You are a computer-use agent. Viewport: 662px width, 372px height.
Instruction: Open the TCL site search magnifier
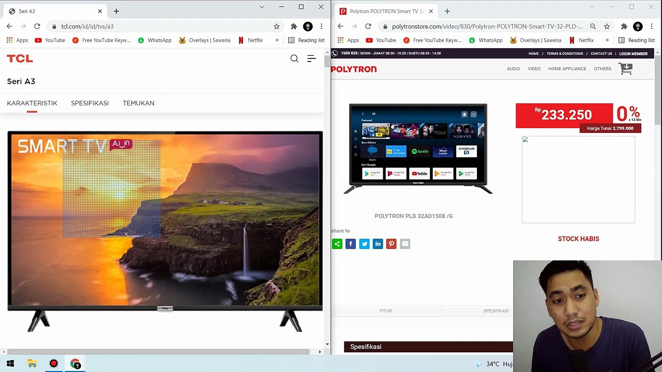pos(294,59)
